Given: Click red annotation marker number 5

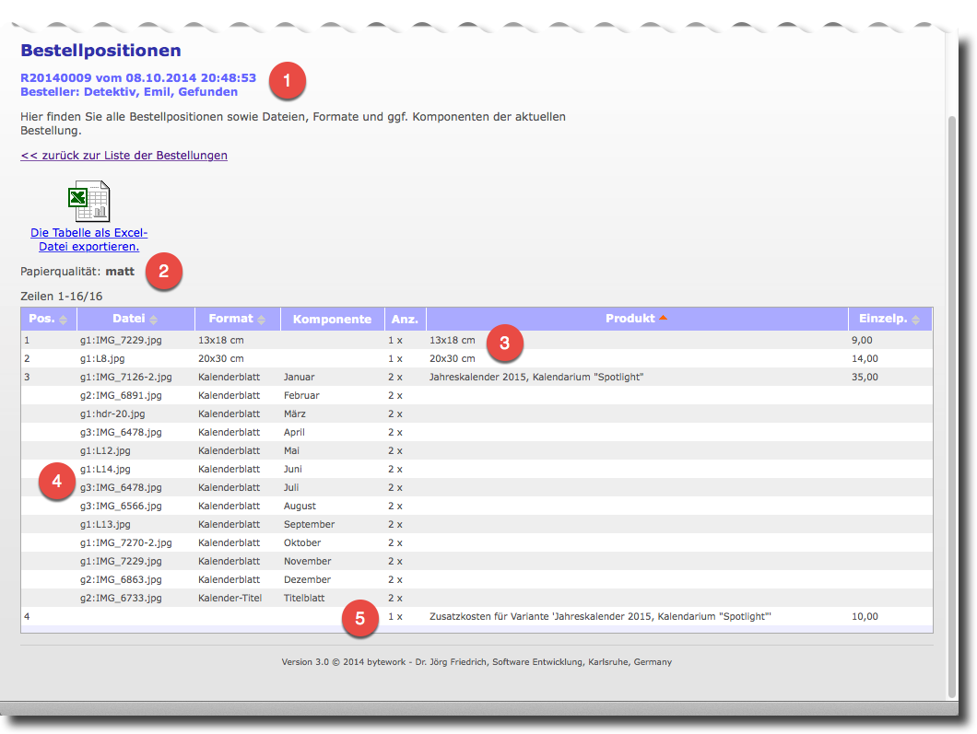Looking at the screenshot, I should click(x=359, y=619).
